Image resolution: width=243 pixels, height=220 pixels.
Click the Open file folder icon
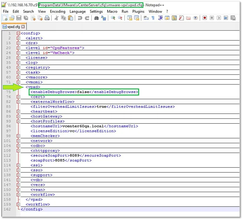point(12,18)
